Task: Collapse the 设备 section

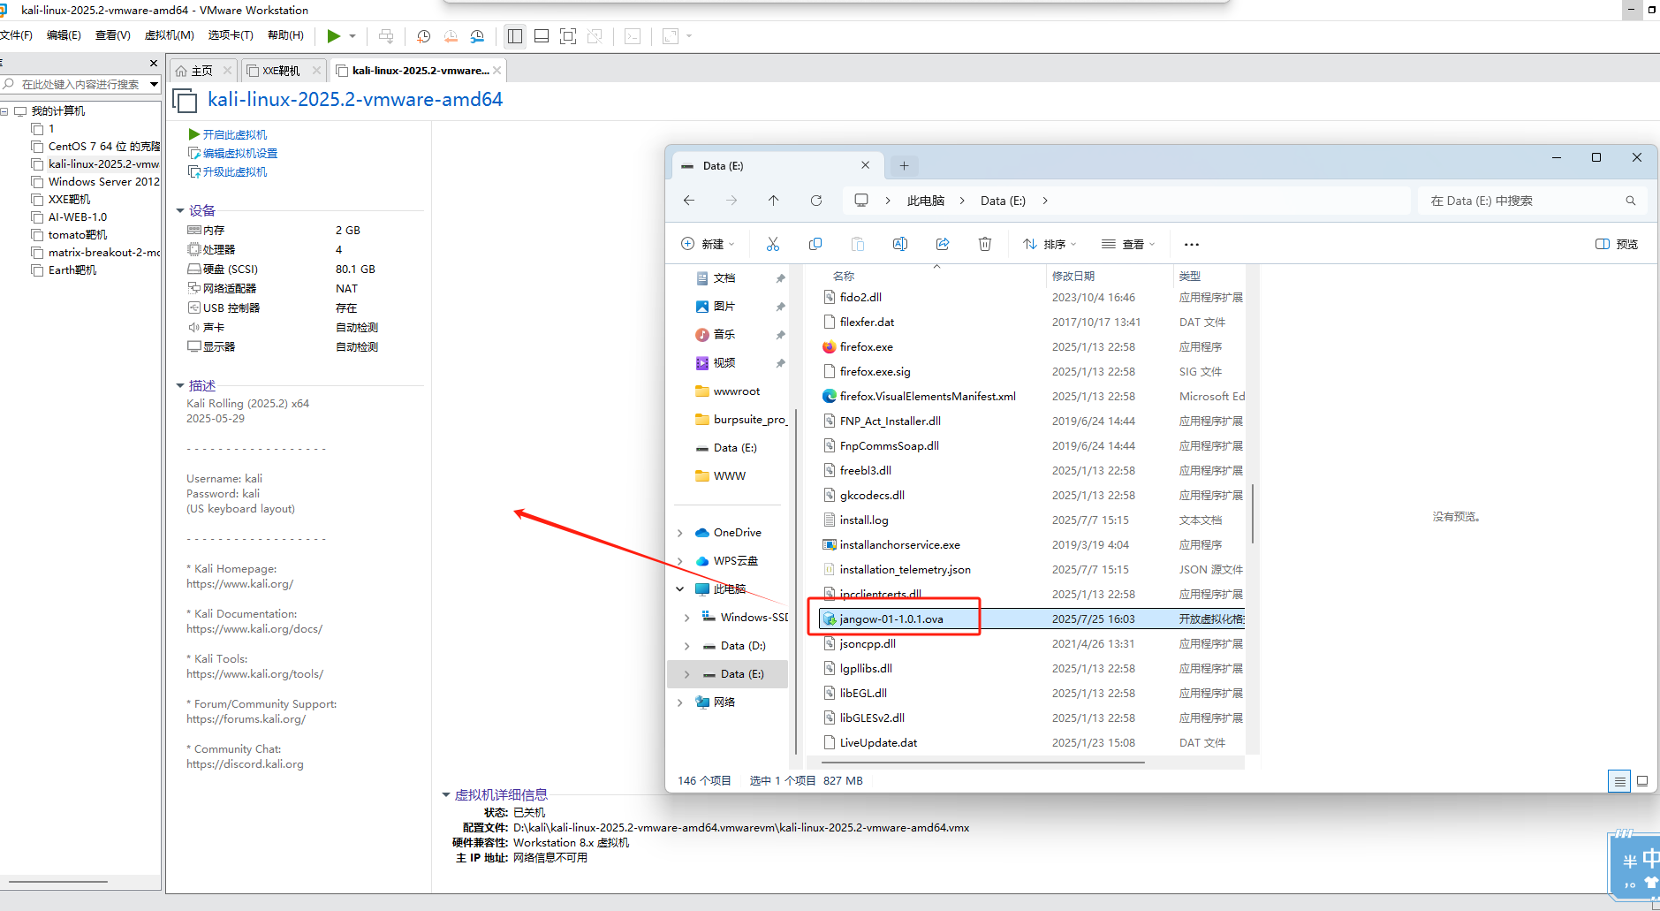Action: 180,210
